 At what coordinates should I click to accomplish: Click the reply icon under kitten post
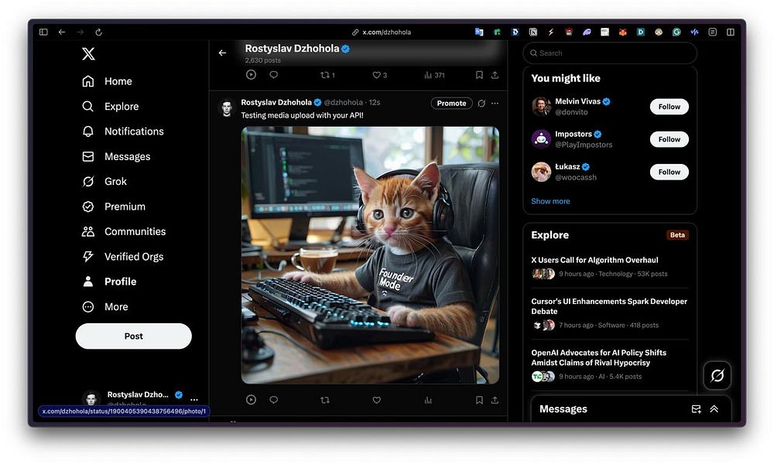click(x=274, y=400)
